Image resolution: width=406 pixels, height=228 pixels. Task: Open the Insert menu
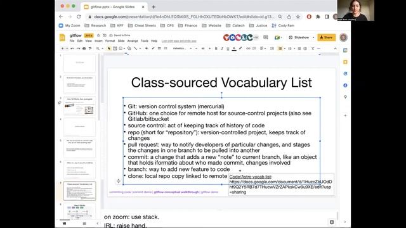tap(98, 41)
